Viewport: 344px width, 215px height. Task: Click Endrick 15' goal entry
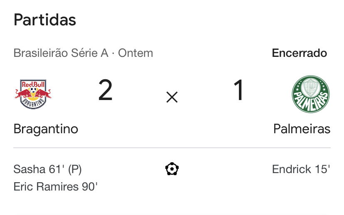click(301, 169)
